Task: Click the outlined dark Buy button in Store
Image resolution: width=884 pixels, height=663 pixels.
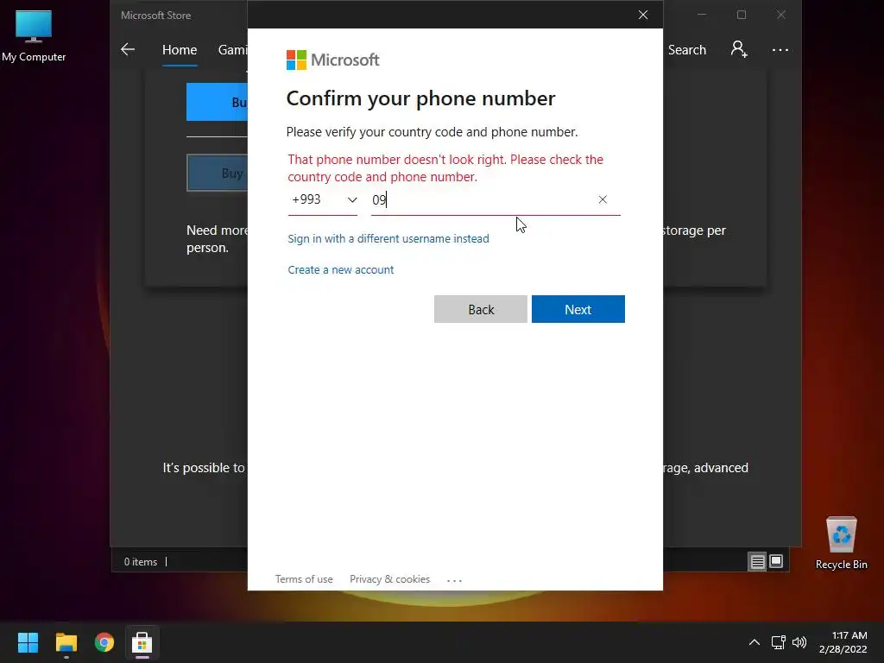Action: tap(217, 173)
